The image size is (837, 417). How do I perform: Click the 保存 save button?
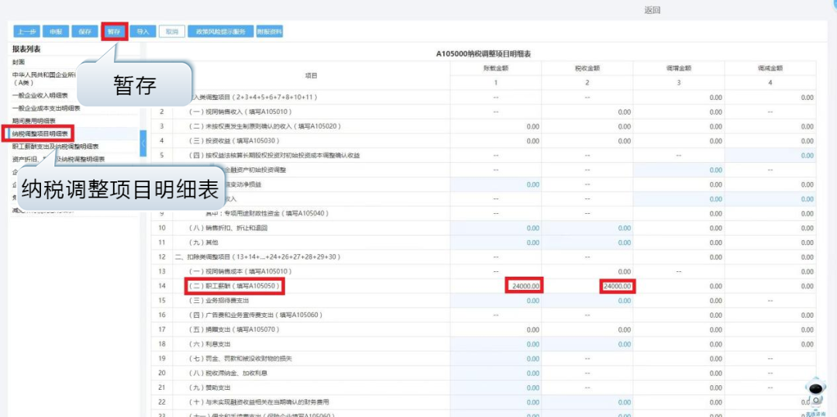point(84,32)
